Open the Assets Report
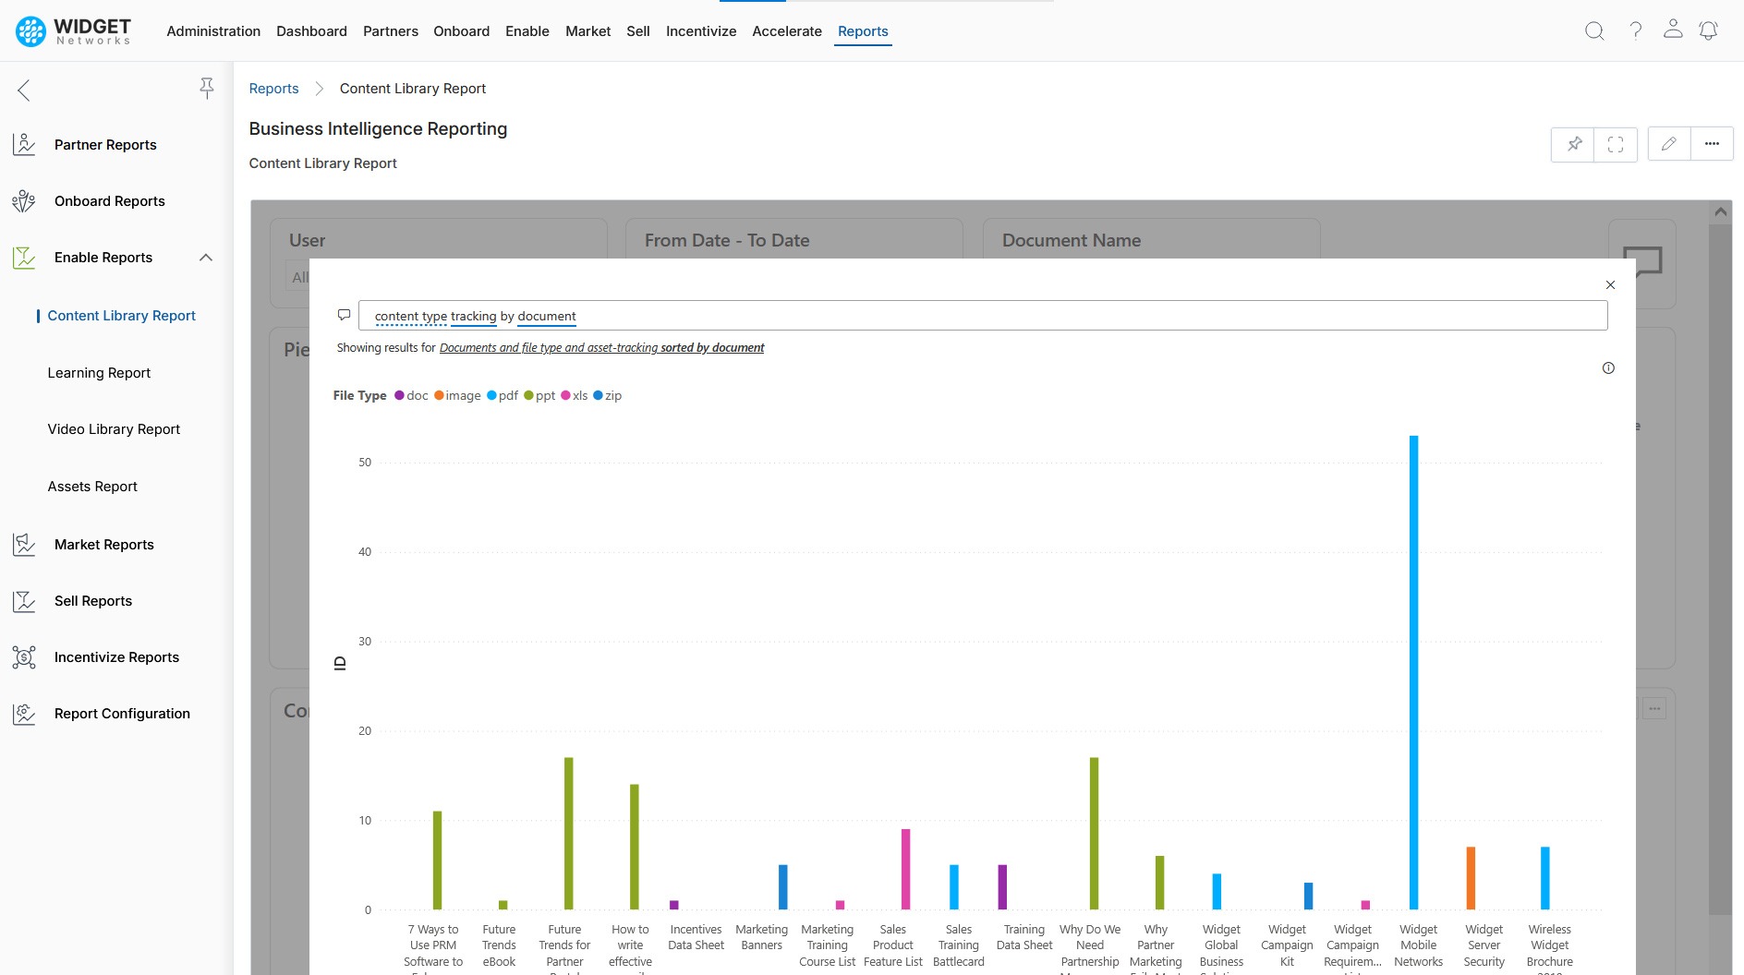This screenshot has height=975, width=1744. 92,487
